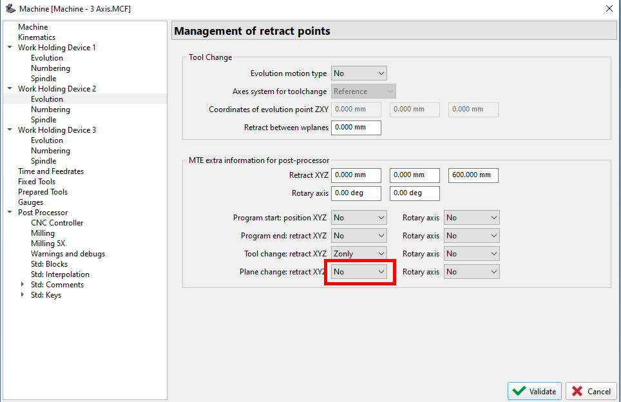Select Machine in the tree

(x=33, y=27)
